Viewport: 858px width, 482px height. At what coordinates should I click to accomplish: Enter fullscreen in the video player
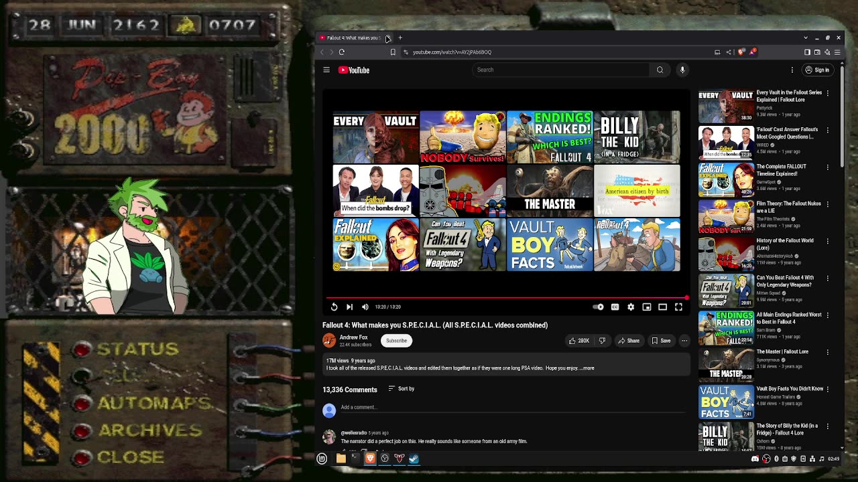click(678, 307)
